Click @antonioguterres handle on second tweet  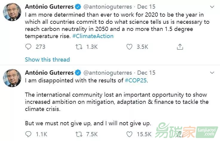(107, 73)
